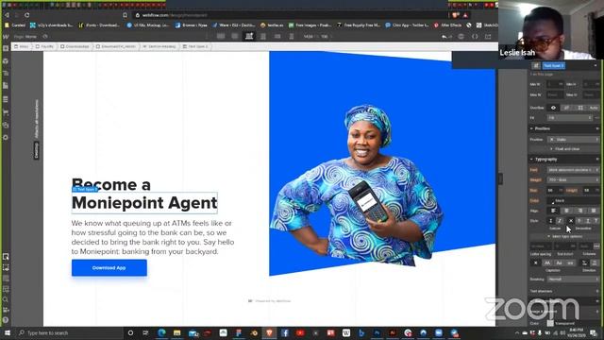Set overflow to Auto

(594, 108)
